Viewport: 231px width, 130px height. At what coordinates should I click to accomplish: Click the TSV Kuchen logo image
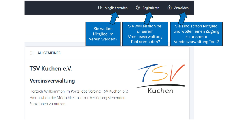[161, 78]
